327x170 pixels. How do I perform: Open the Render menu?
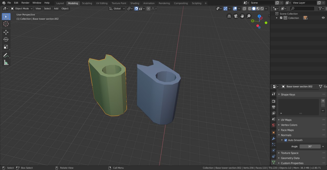tap(25, 3)
